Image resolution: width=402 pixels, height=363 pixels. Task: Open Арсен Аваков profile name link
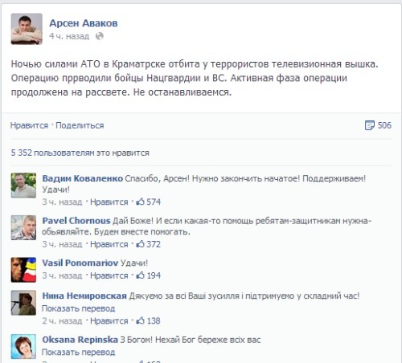point(84,23)
